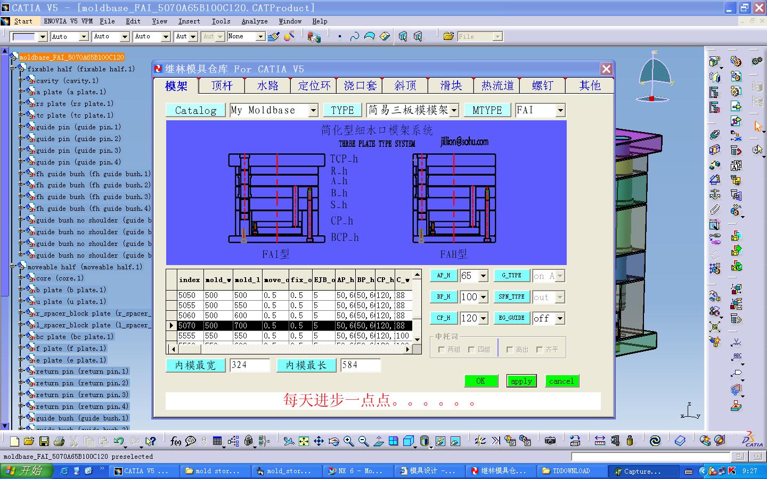
Task: Click the Zoom Out magnifier
Action: click(363, 441)
